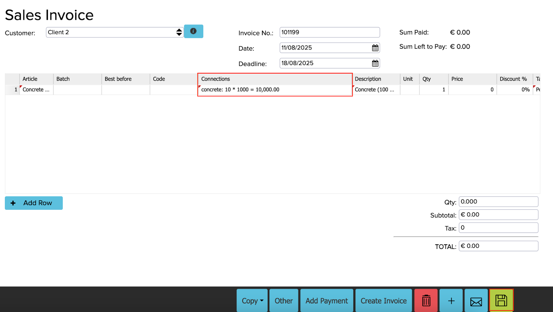
Task: Click the TOTAL amount field
Action: tap(498, 246)
